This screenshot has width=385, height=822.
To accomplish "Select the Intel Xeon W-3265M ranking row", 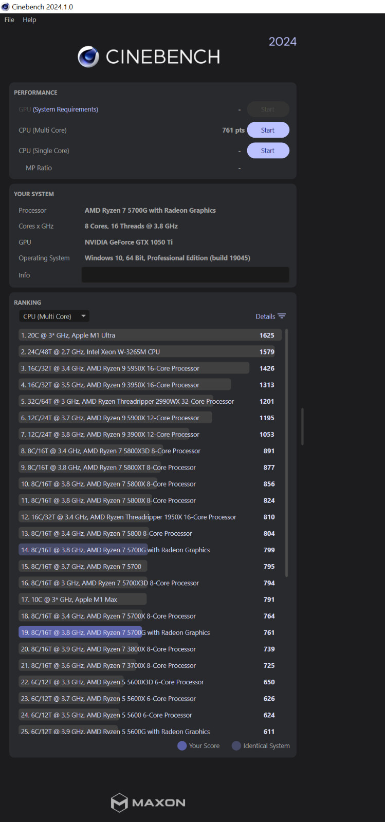I will 150,352.
